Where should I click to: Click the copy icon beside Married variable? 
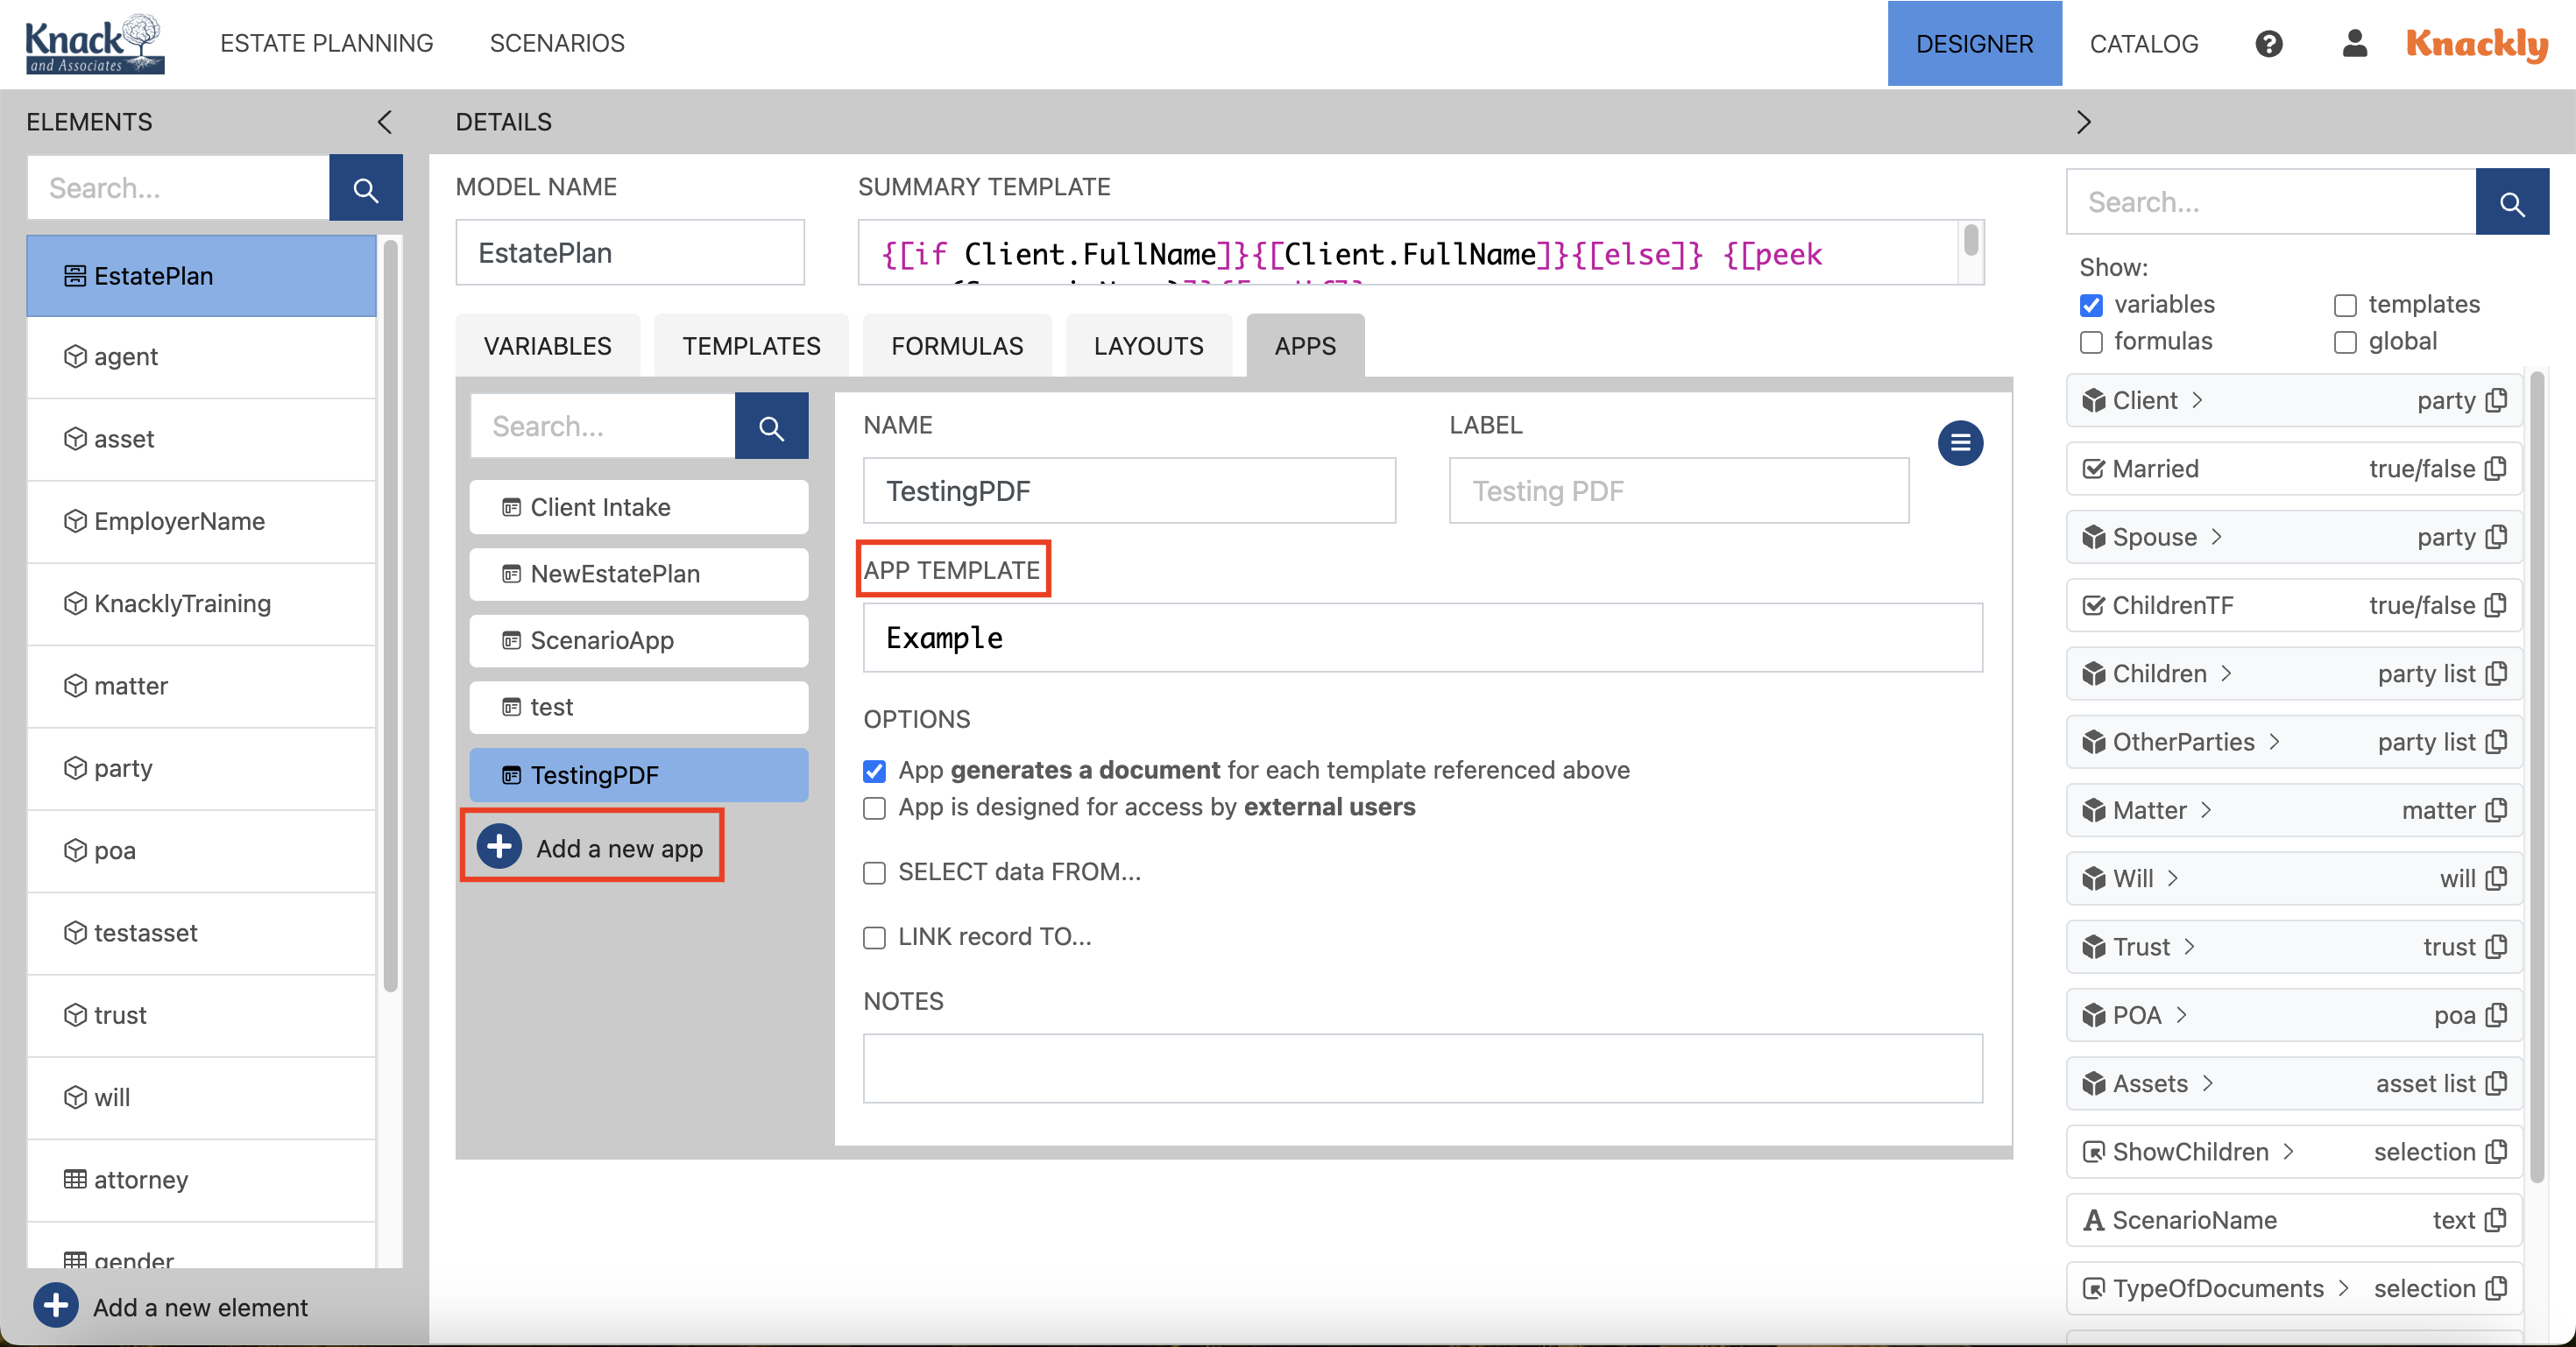point(2497,468)
